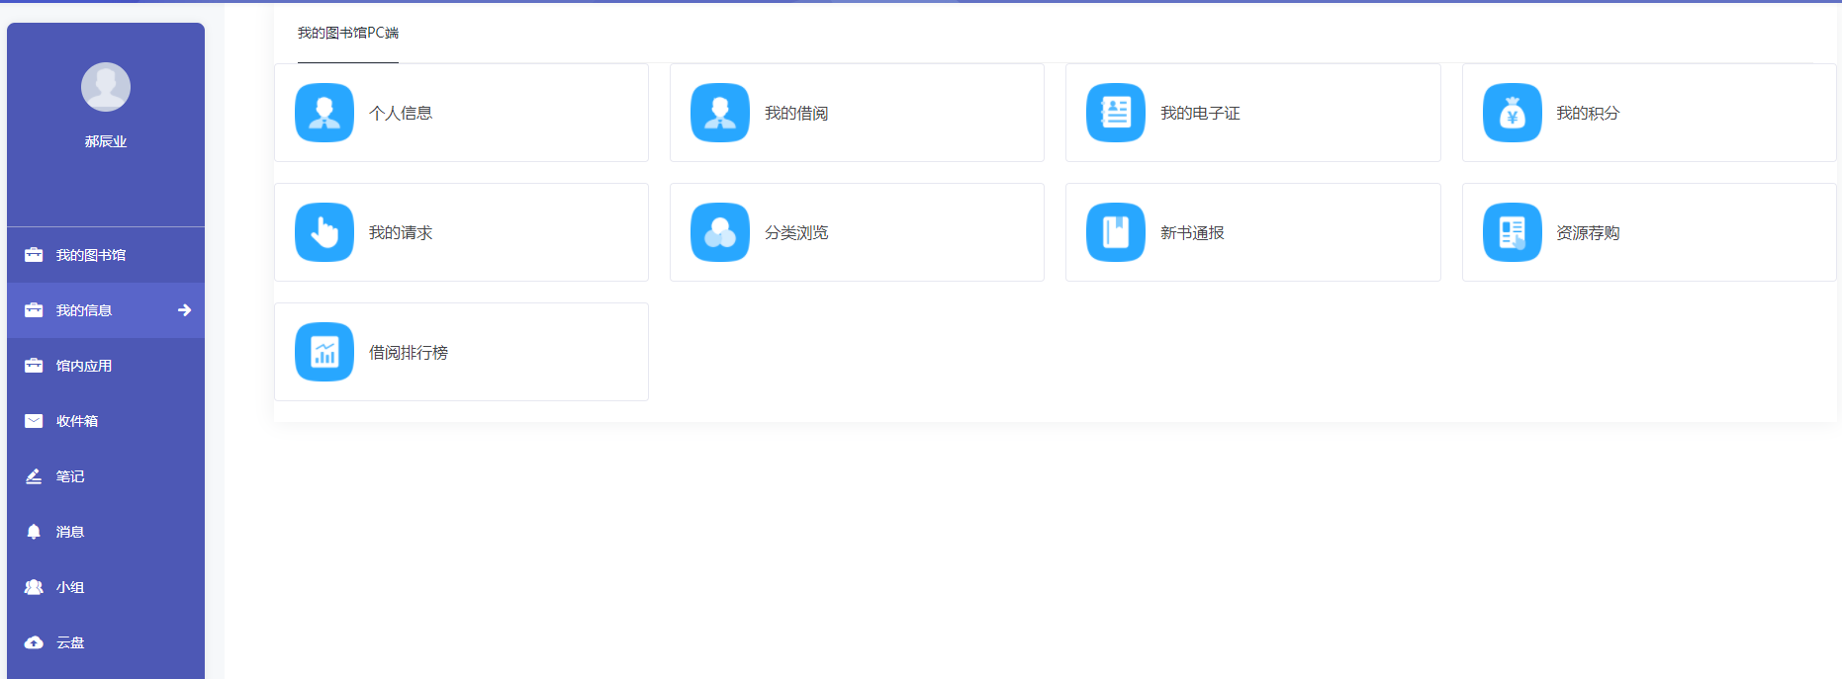Open the 分类浏览 circles icon
1842x679 pixels.
pos(720,232)
